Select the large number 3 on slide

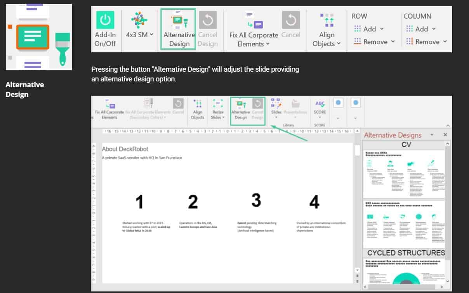256,200
